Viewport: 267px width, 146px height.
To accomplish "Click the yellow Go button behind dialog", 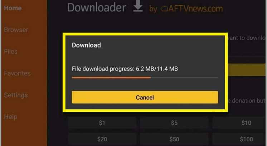I will 247,70.
